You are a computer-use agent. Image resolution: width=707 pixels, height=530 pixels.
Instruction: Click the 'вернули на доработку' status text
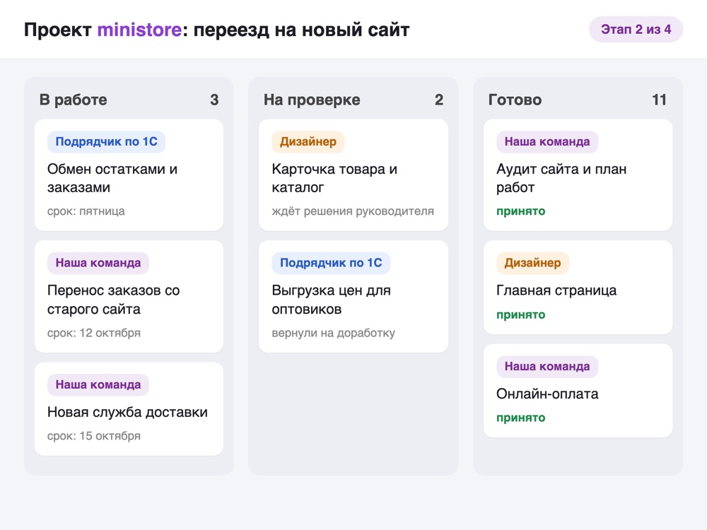coord(333,333)
